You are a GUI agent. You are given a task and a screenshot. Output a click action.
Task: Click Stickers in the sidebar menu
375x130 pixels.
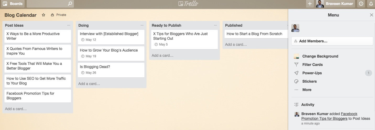tap(309, 81)
